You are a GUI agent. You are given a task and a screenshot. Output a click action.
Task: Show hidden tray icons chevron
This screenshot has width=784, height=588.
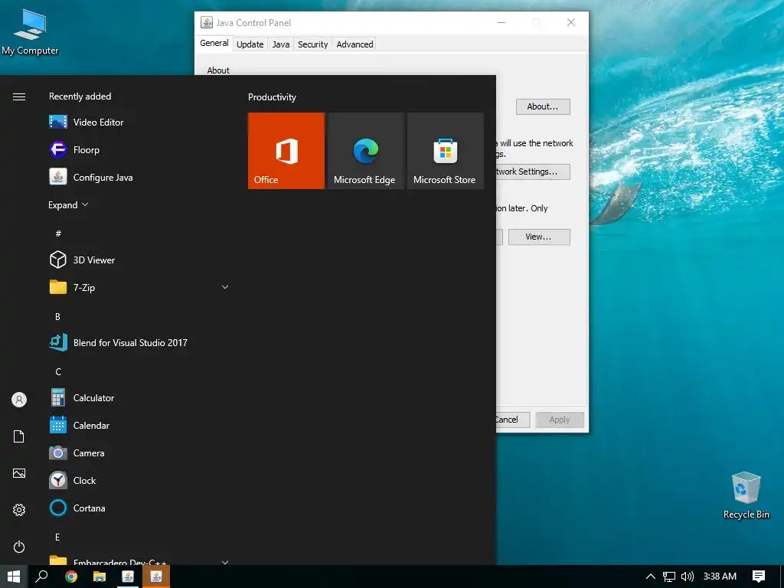pyautogui.click(x=650, y=577)
